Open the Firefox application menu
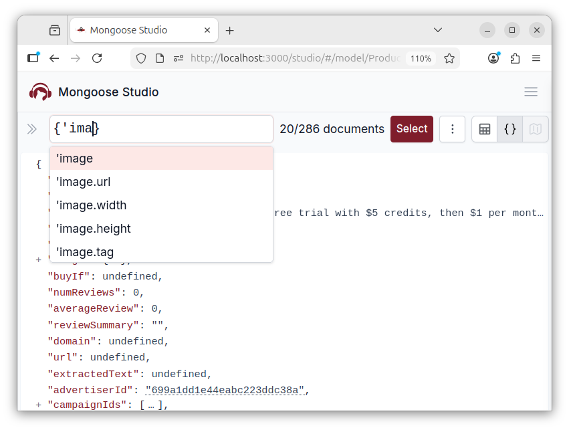The width and height of the screenshot is (569, 430). point(536,58)
